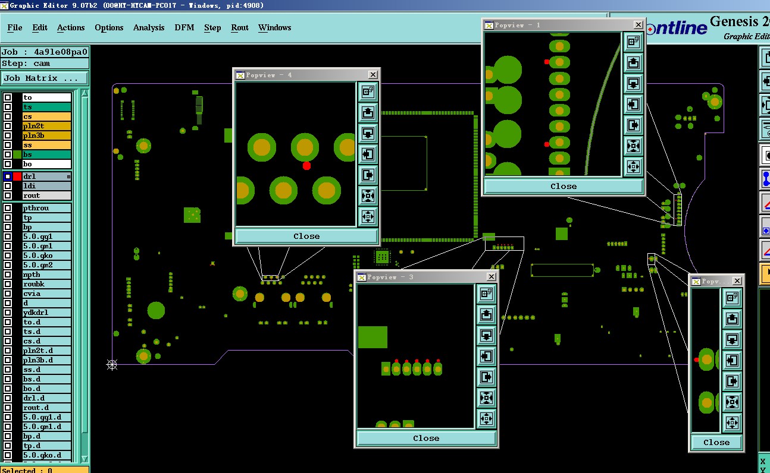This screenshot has height=473, width=770.
Task: Pan right in the bottom-right popview
Action: tap(732, 381)
